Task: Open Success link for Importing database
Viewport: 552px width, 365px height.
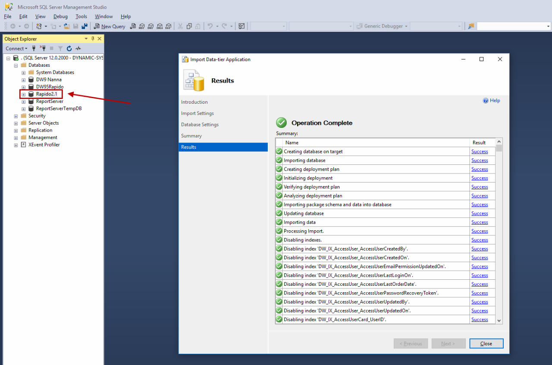Action: (479, 161)
